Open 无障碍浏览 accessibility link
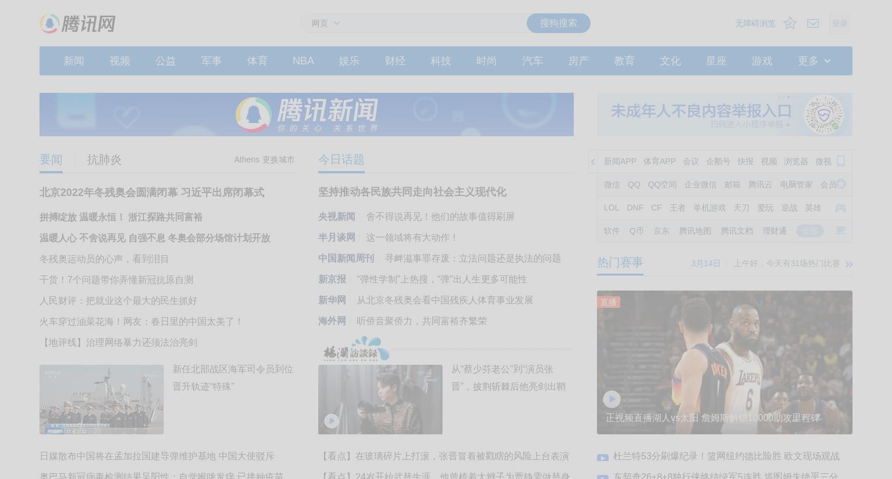This screenshot has height=479, width=892. coord(755,23)
